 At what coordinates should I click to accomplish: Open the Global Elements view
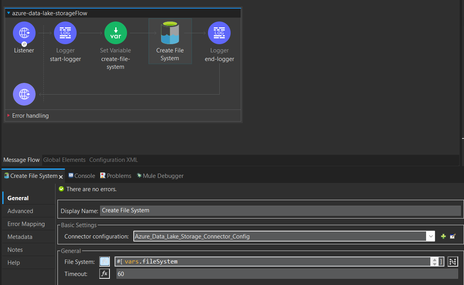[64, 160]
